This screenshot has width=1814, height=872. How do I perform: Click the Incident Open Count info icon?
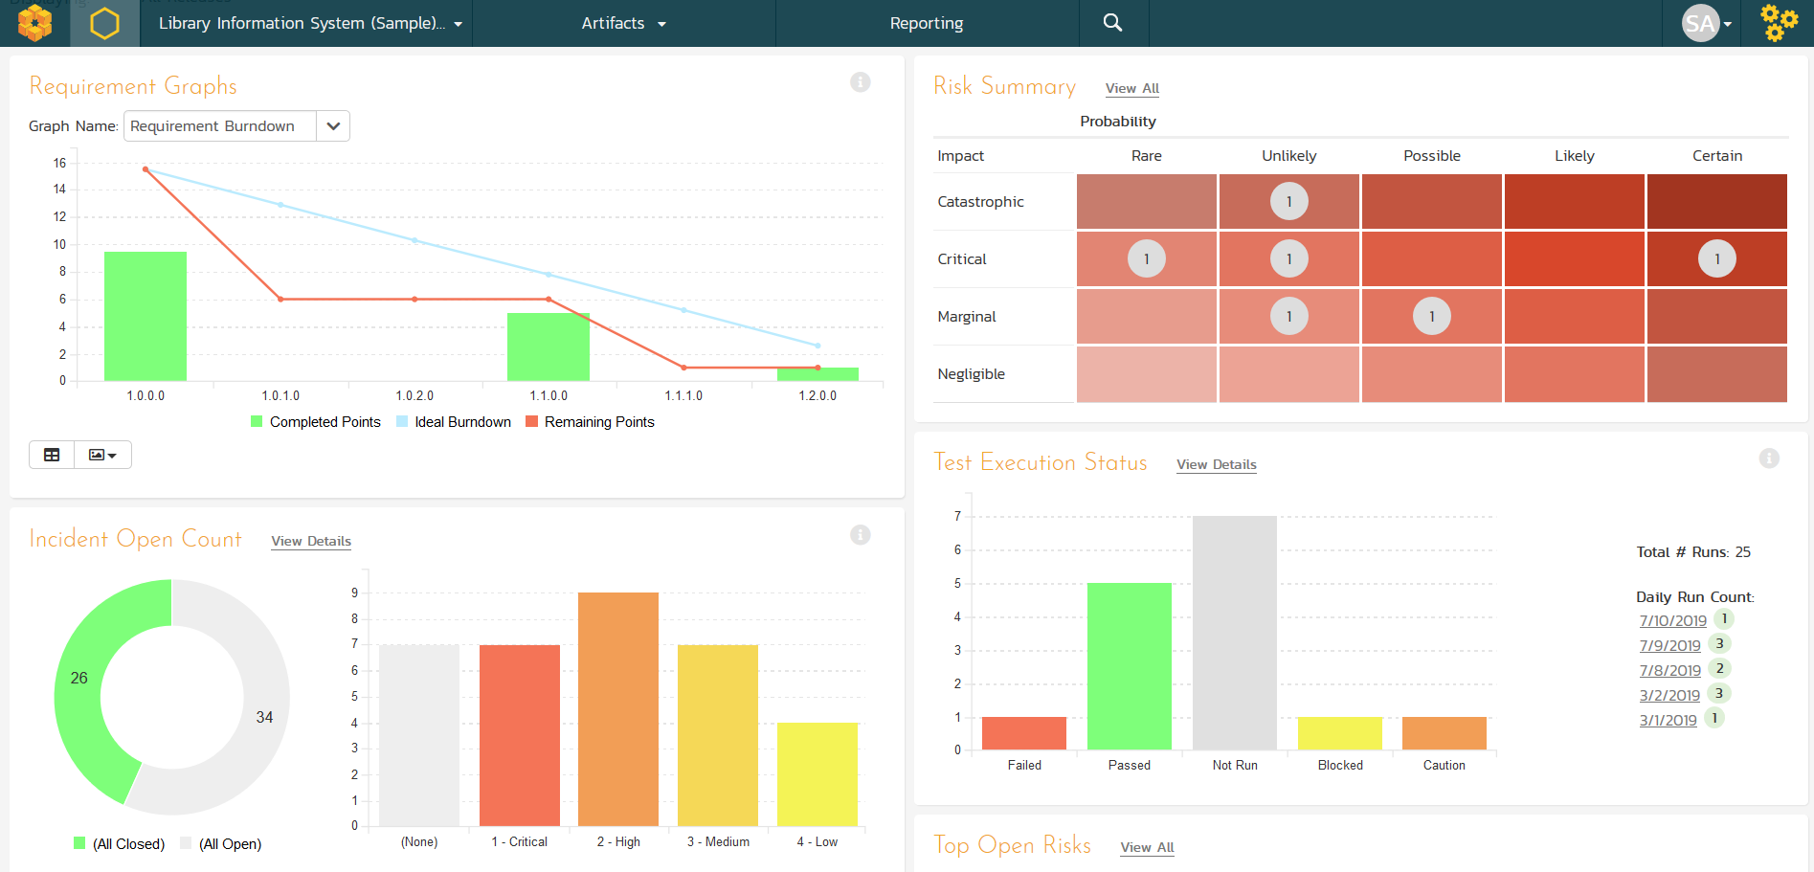click(x=860, y=535)
